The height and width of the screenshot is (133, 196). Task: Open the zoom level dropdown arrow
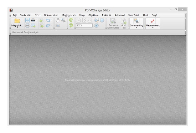[x=91, y=25]
